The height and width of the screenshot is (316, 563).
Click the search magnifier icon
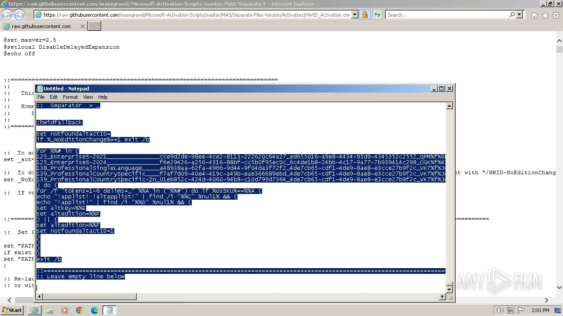(x=512, y=14)
